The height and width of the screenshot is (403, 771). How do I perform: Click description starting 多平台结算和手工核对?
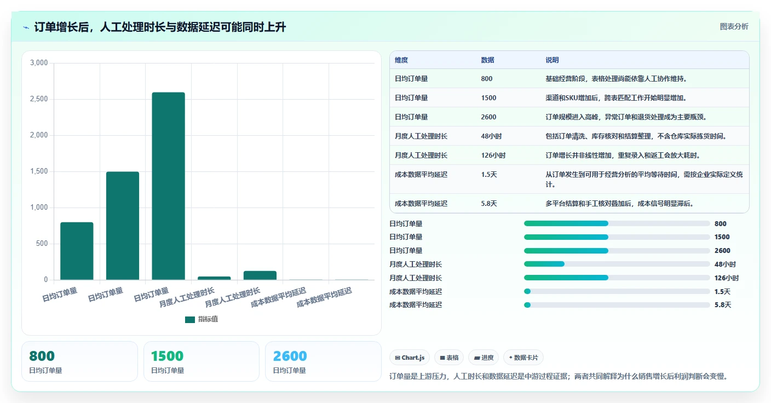[x=620, y=204]
